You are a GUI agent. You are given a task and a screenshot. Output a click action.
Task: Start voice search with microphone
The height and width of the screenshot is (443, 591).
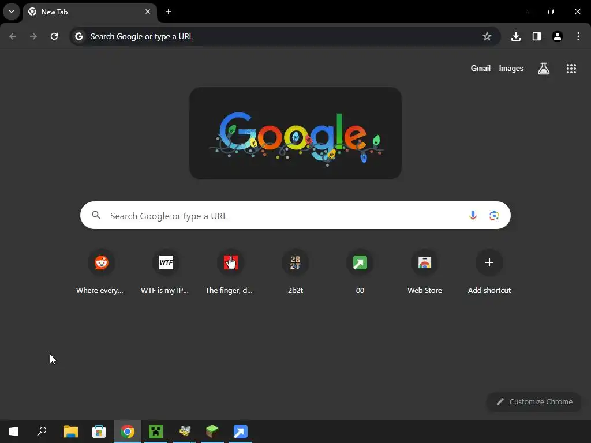coord(473,216)
